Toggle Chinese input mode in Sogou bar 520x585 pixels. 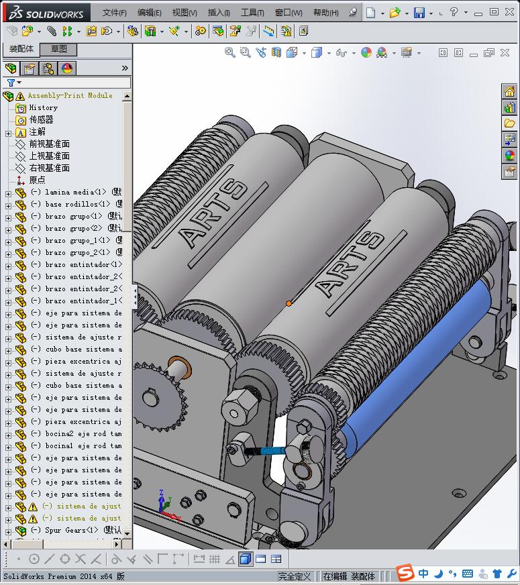coord(423,573)
